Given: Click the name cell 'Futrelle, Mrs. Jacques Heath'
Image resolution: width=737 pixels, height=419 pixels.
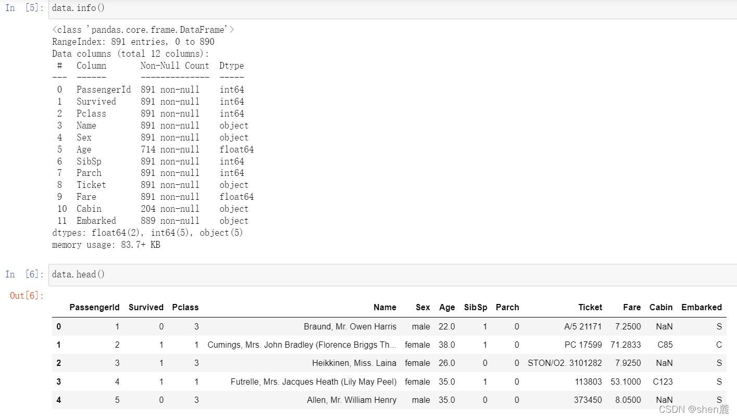Looking at the screenshot, I should point(314,382).
